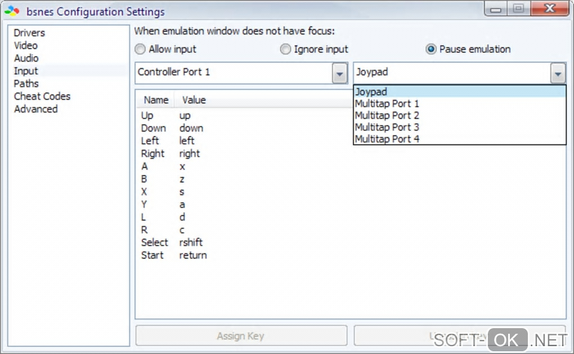This screenshot has width=574, height=354.
Task: Choose Multitap Port 1 from the list
Action: point(387,104)
